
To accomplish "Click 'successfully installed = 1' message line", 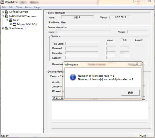I will [x=106, y=79].
